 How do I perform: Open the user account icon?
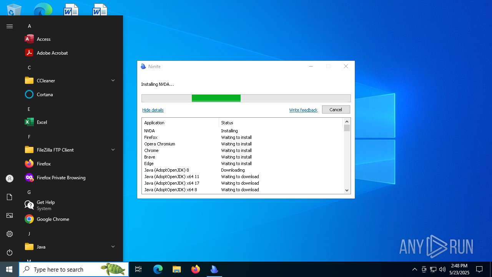(10, 179)
